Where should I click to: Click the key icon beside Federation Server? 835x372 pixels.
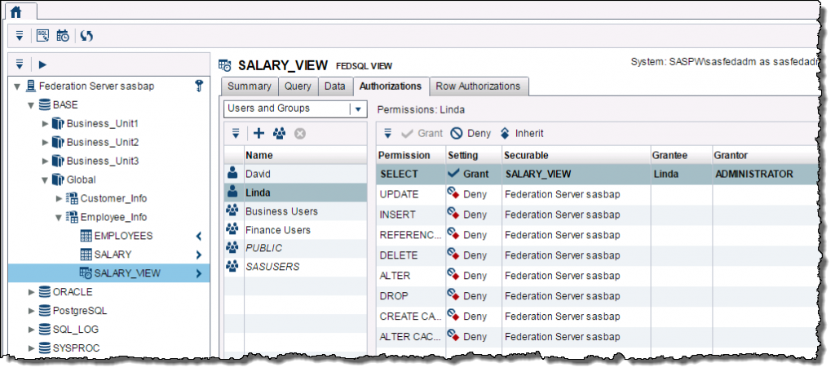[x=199, y=86]
